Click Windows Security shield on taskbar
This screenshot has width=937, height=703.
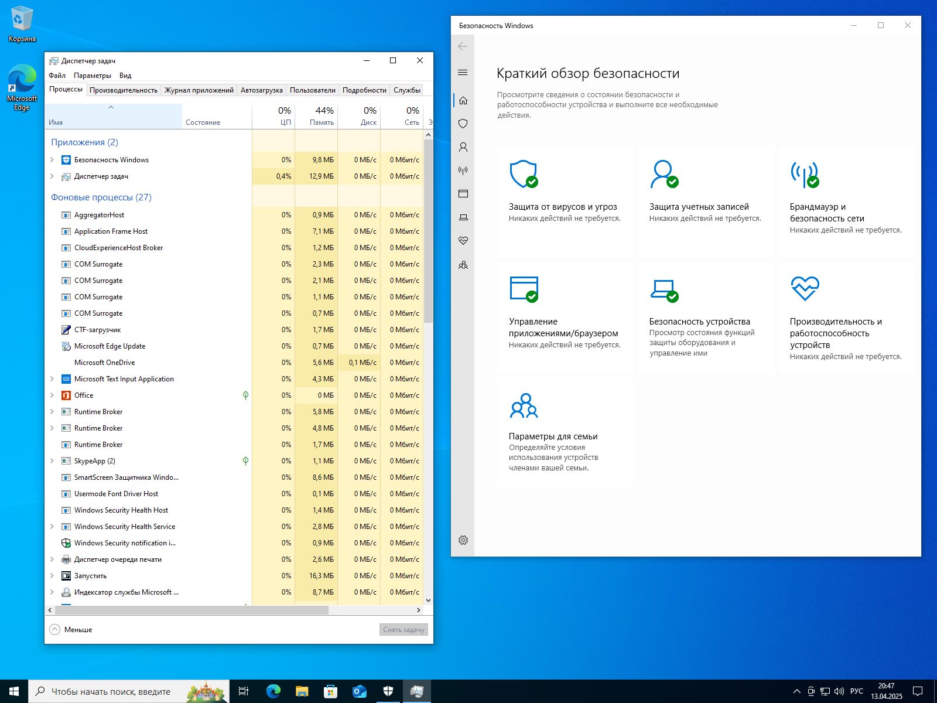coord(388,691)
